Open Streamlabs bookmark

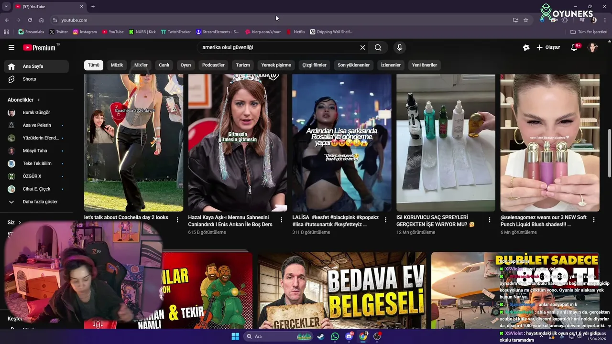click(x=31, y=32)
